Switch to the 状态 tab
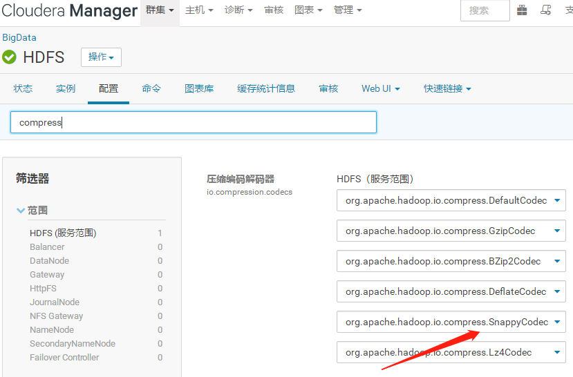 pos(23,88)
